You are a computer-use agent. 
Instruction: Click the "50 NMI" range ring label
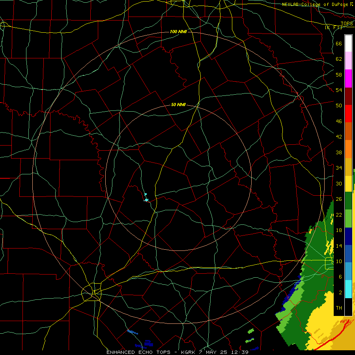178,105
